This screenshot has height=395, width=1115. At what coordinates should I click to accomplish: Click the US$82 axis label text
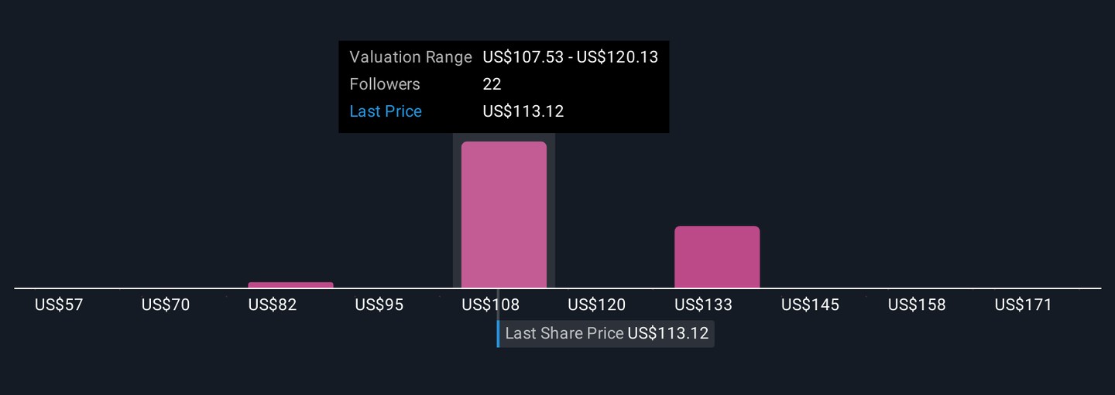273,305
